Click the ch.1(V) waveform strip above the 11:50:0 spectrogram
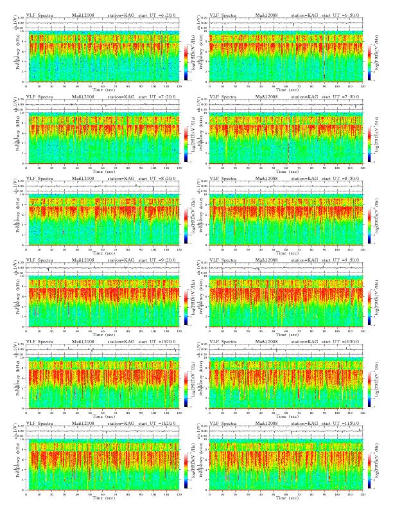Screen dimensions: 393x509 pyautogui.click(x=286, y=431)
